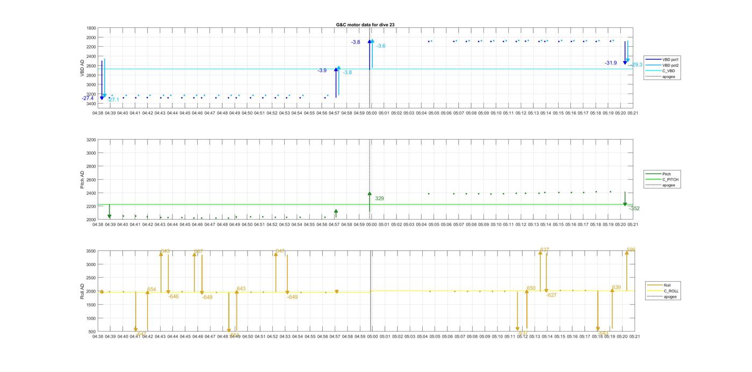Click the "639" annotation on the Roll plot
Viewport: 752px width, 372px height.
(x=616, y=288)
